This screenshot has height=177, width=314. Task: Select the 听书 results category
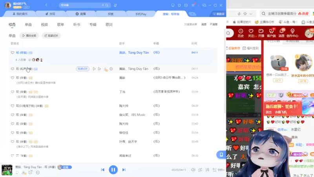[x=77, y=24]
